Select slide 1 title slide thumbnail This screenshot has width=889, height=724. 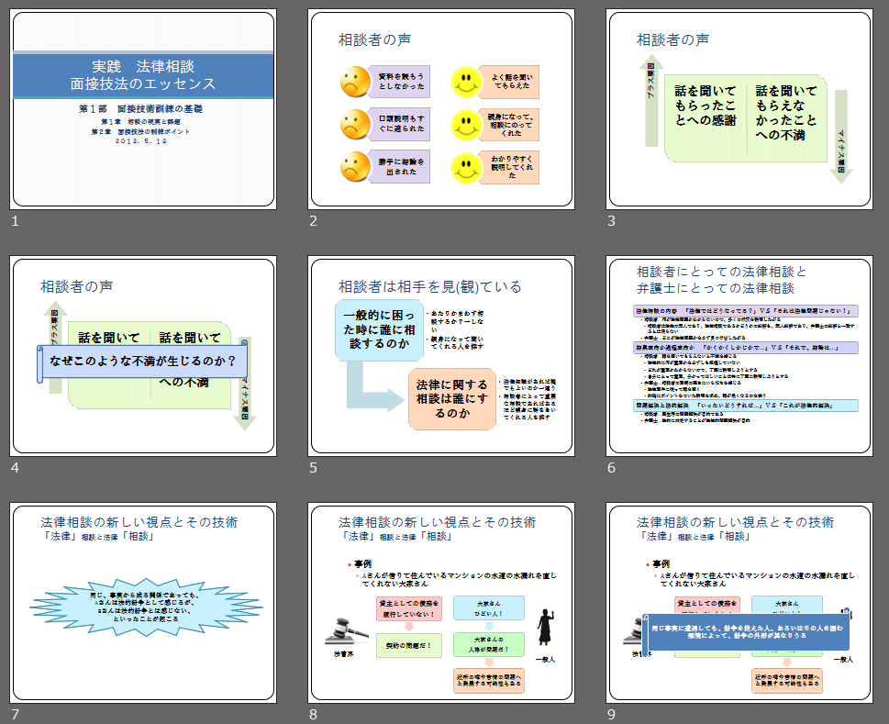pyautogui.click(x=143, y=109)
